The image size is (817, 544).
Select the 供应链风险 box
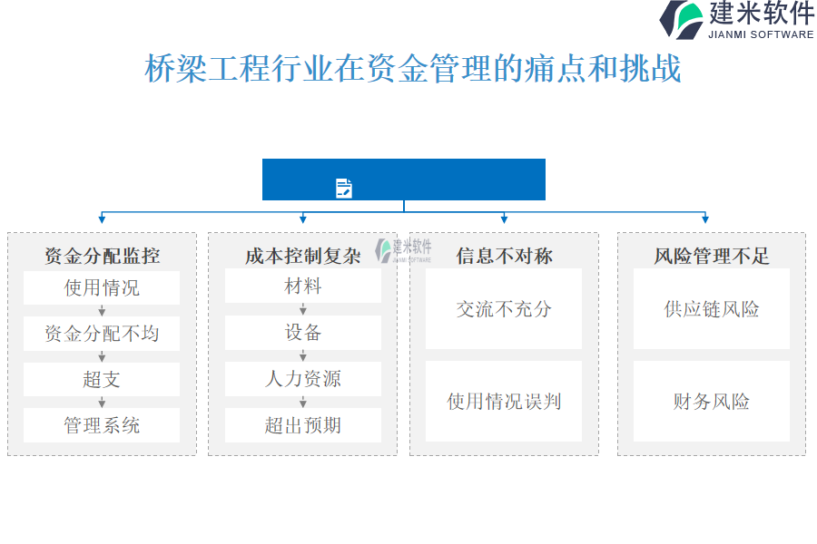click(x=712, y=308)
